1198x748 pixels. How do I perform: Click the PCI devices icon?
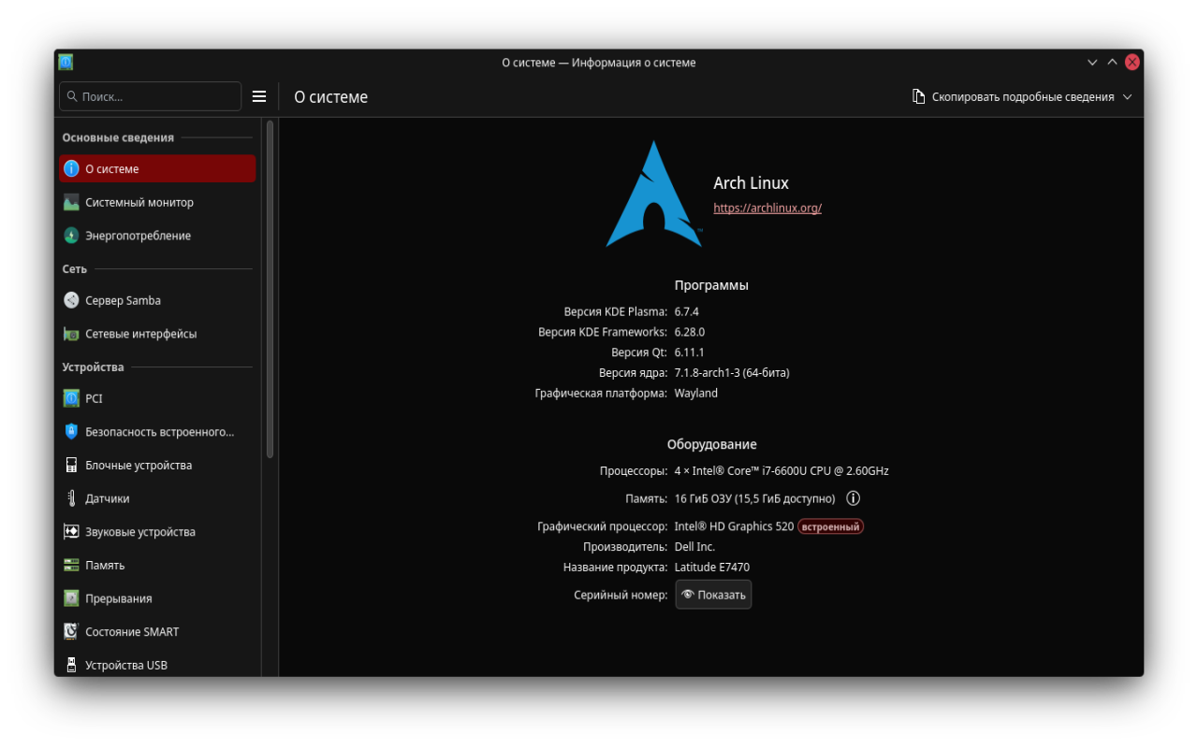pyautogui.click(x=71, y=398)
